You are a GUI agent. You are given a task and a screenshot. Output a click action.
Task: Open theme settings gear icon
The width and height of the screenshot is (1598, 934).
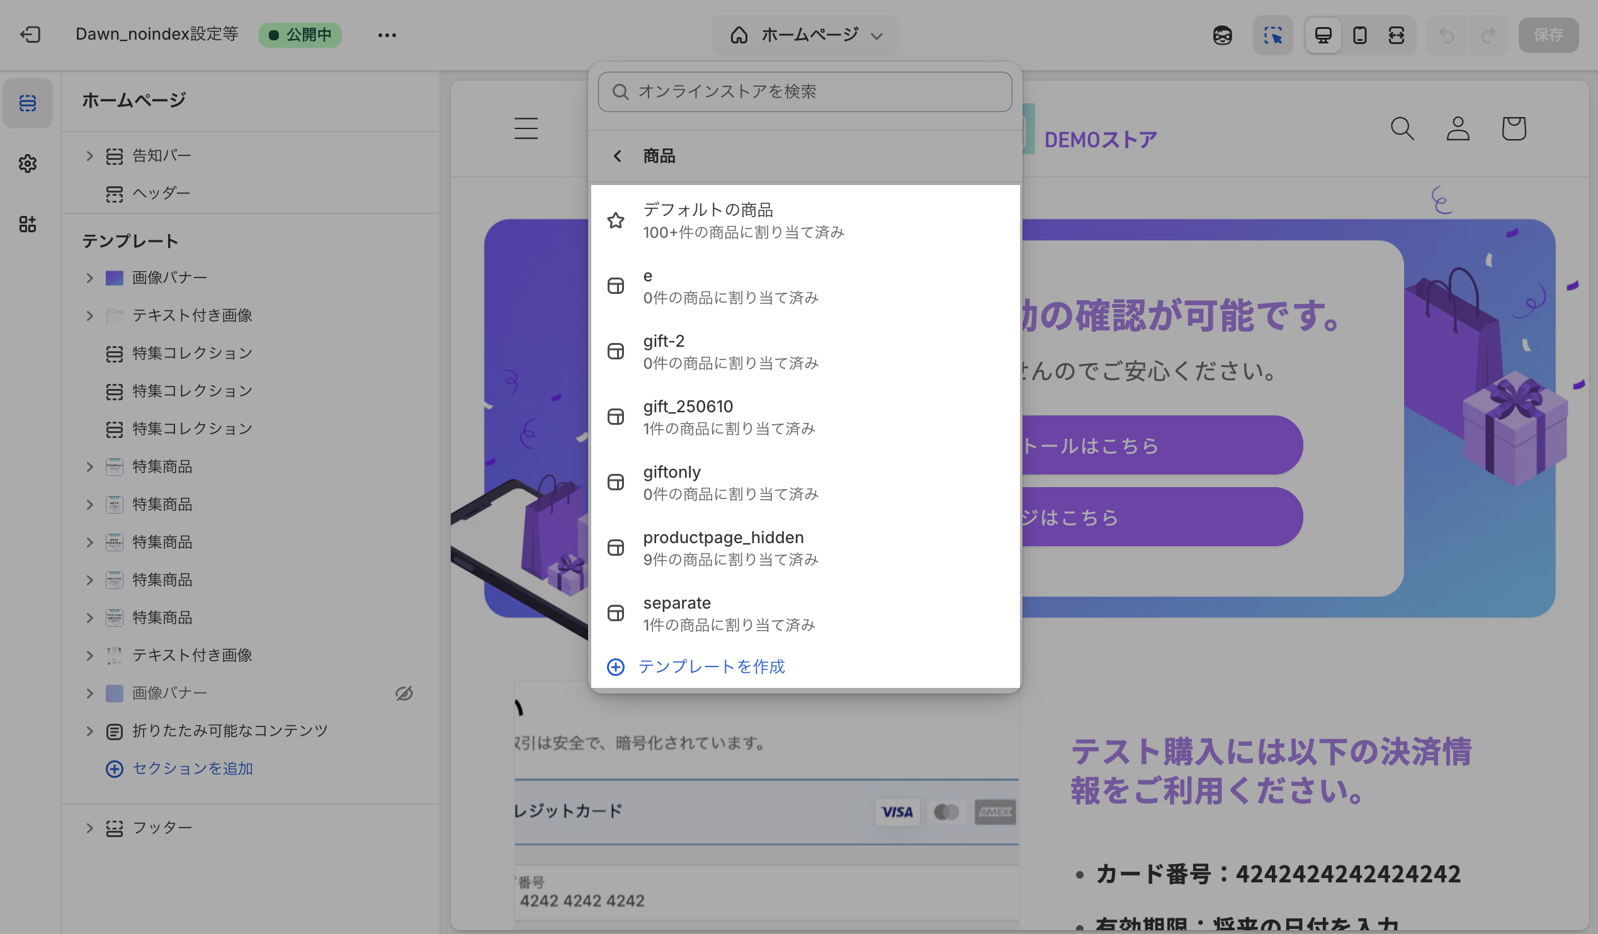pos(27,164)
